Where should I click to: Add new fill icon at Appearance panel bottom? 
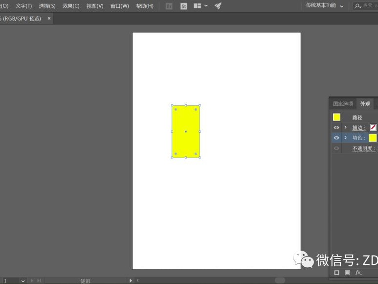(347, 273)
